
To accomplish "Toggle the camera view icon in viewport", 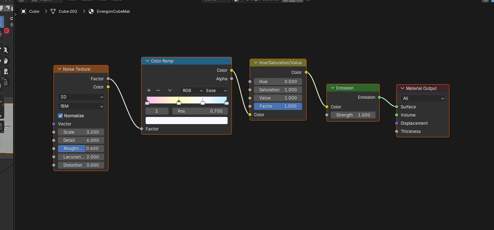I will pyautogui.click(x=6, y=72).
